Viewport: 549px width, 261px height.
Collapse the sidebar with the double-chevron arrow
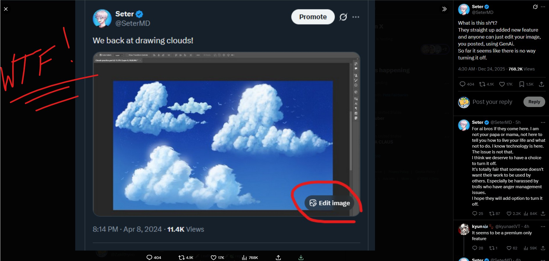444,9
